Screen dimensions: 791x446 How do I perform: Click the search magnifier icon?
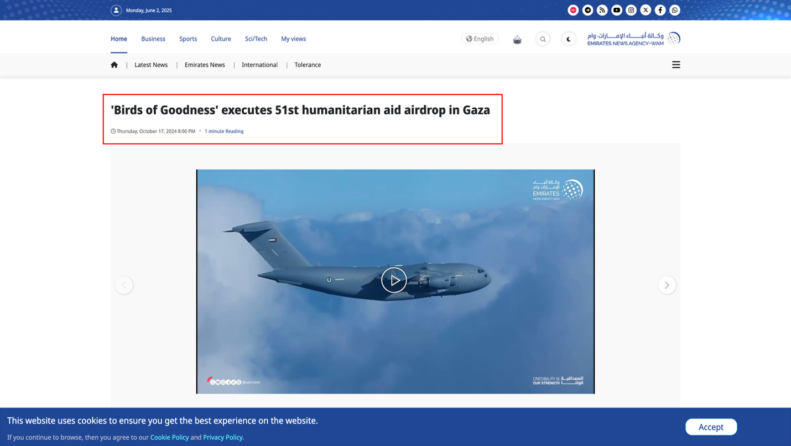point(543,39)
